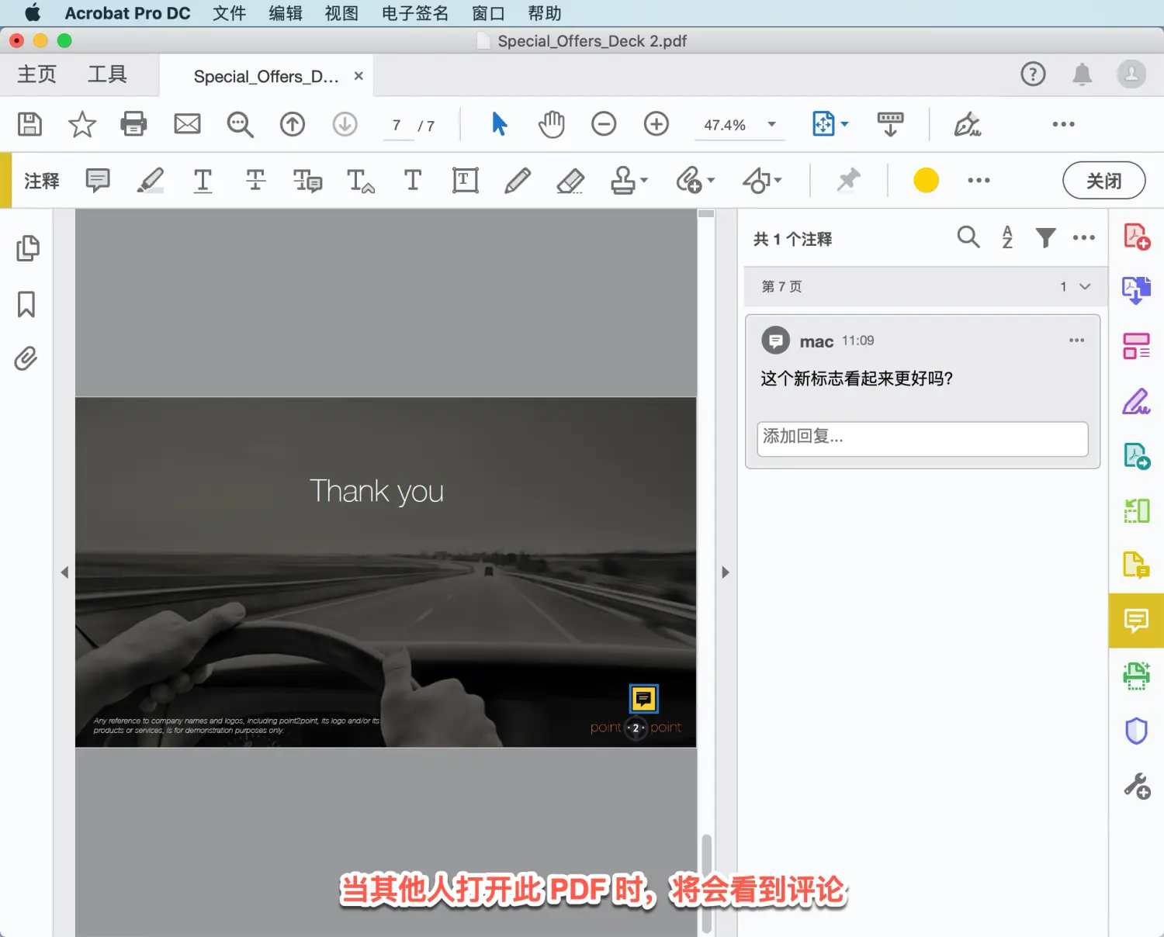Open help with the question mark icon
This screenshot has height=937, width=1164.
(x=1033, y=74)
